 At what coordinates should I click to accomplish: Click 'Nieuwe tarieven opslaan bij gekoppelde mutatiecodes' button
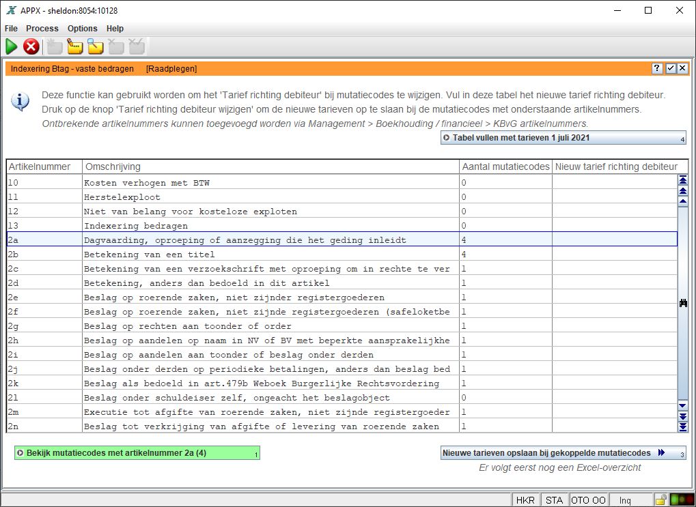(x=563, y=453)
